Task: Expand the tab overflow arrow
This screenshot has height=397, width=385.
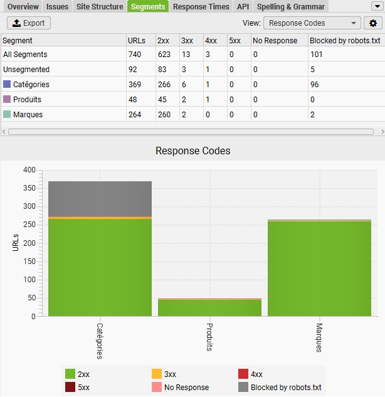Action: (376, 6)
